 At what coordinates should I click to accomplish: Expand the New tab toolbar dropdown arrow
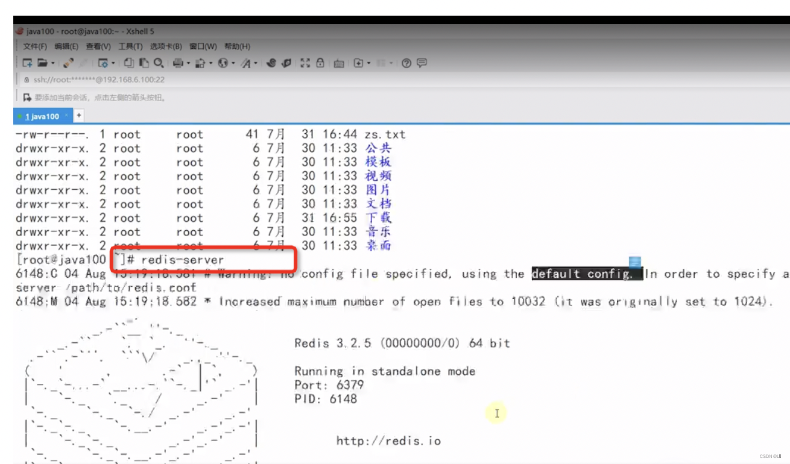368,63
